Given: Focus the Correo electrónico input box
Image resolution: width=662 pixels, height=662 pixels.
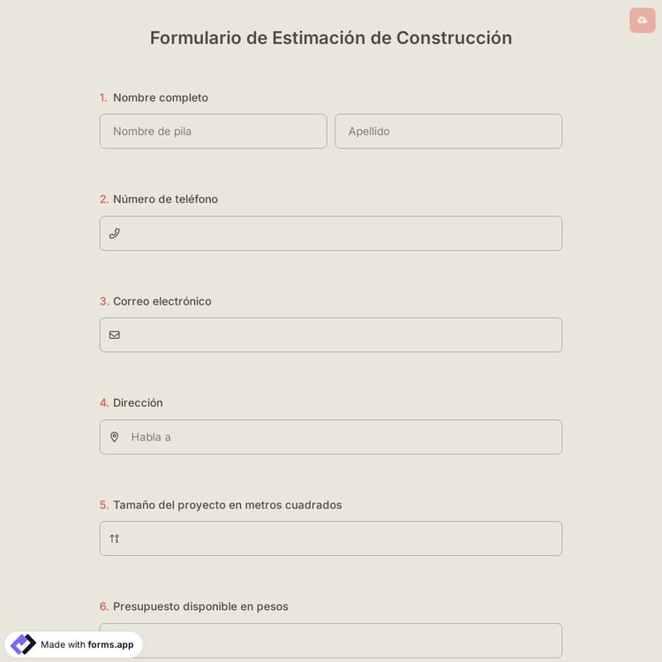Looking at the screenshot, I should pyautogui.click(x=340, y=335).
